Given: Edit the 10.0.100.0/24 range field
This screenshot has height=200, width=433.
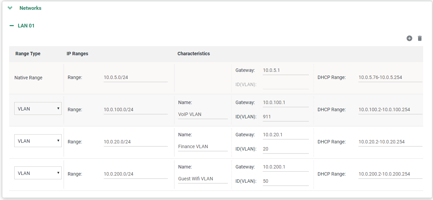Looking at the screenshot, I should coord(136,109).
